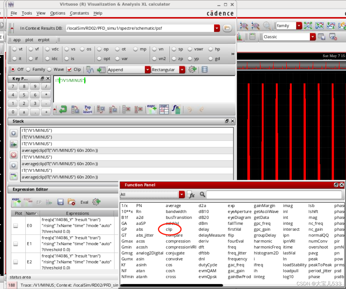This screenshot has height=289, width=346.
Task: Enable the Family radio button
Action: [28, 69]
